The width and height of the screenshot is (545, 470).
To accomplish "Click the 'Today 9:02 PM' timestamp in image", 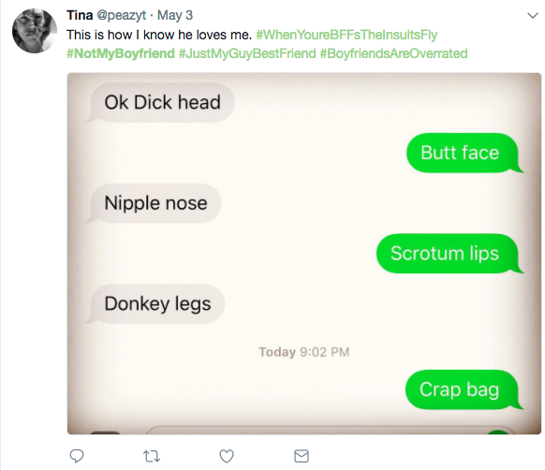I will point(304,352).
